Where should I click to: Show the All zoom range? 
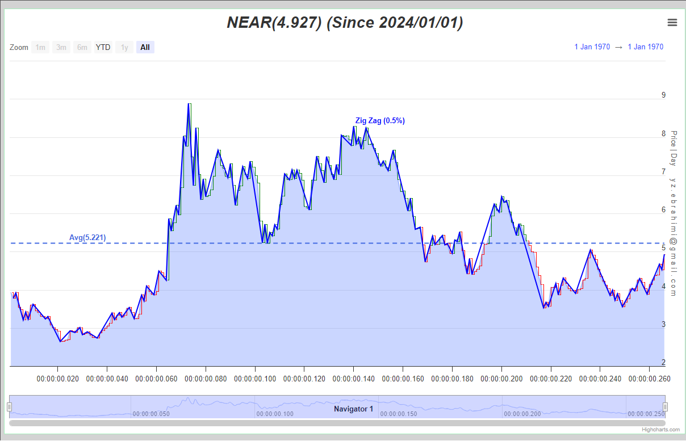pyautogui.click(x=145, y=47)
